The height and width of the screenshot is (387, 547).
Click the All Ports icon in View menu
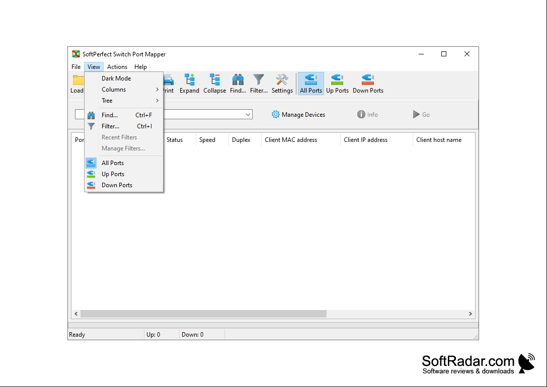[x=91, y=163]
